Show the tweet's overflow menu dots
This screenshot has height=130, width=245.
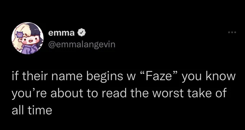tap(232, 32)
